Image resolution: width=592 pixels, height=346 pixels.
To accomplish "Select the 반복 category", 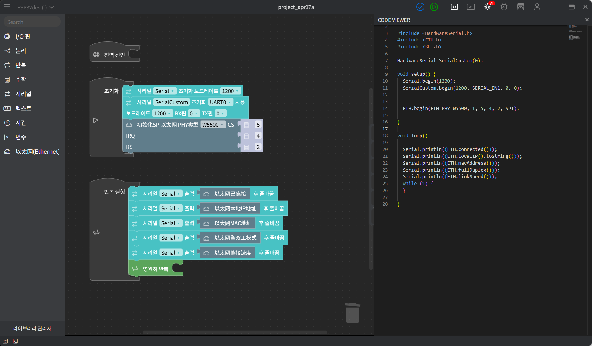I will pyautogui.click(x=32, y=65).
